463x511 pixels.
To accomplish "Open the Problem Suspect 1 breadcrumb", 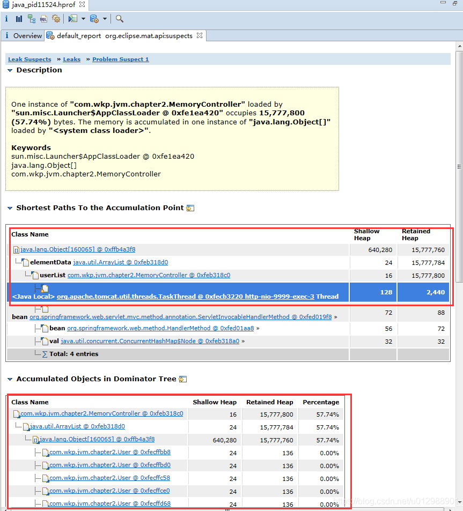I will [121, 59].
